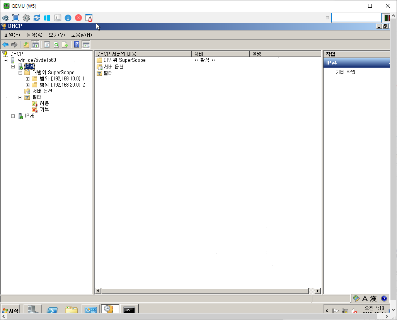Select 범위 [192.168.10.0] 1 in tree

[x=62, y=78]
